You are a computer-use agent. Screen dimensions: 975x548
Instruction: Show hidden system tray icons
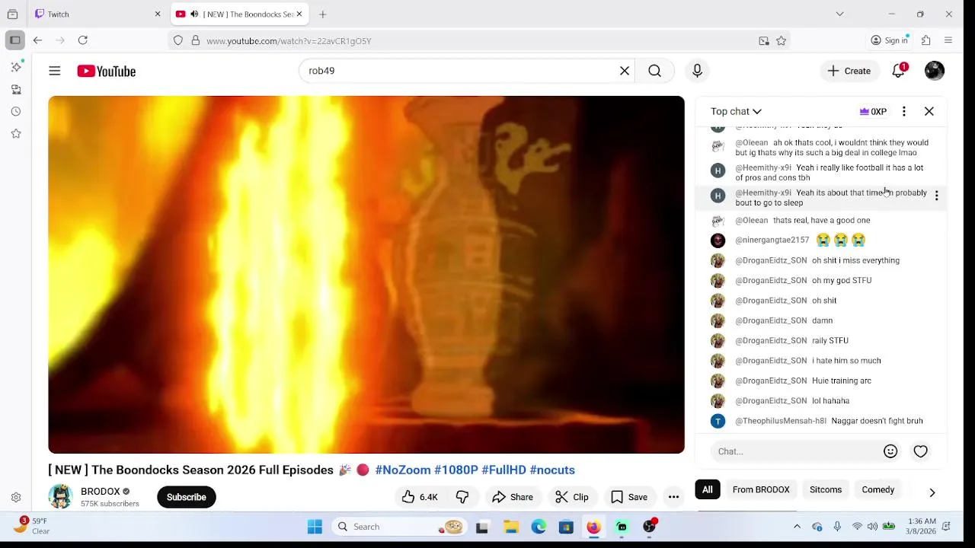[x=797, y=527]
